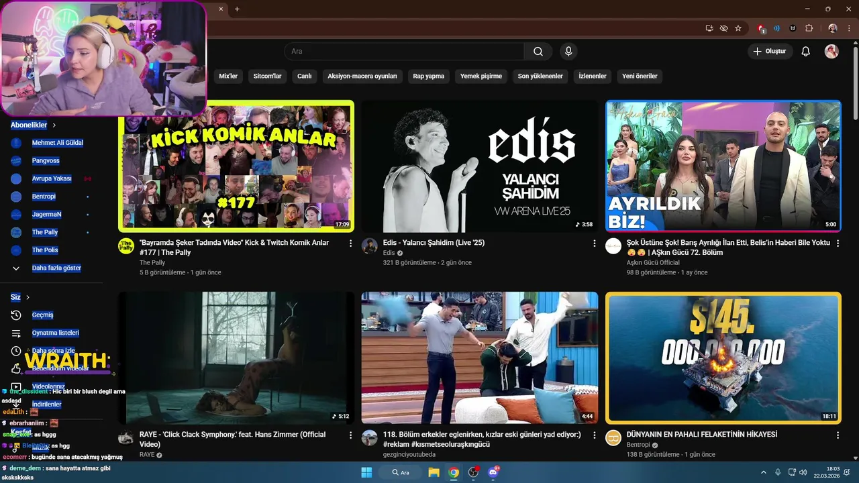Open the red extension with badge 1
Image resolution: width=859 pixels, height=483 pixels.
(x=761, y=28)
